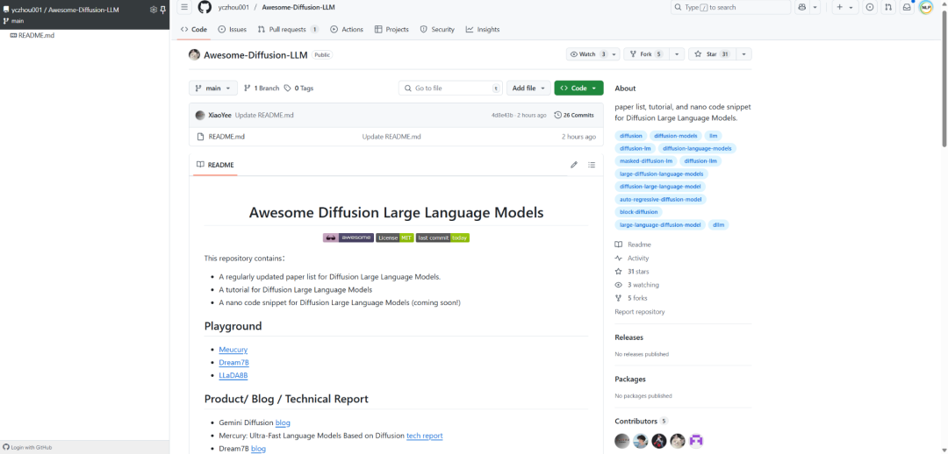Screen dimensions: 948x454
Task: Open Gemini Diffusion blog link
Action: [283, 422]
